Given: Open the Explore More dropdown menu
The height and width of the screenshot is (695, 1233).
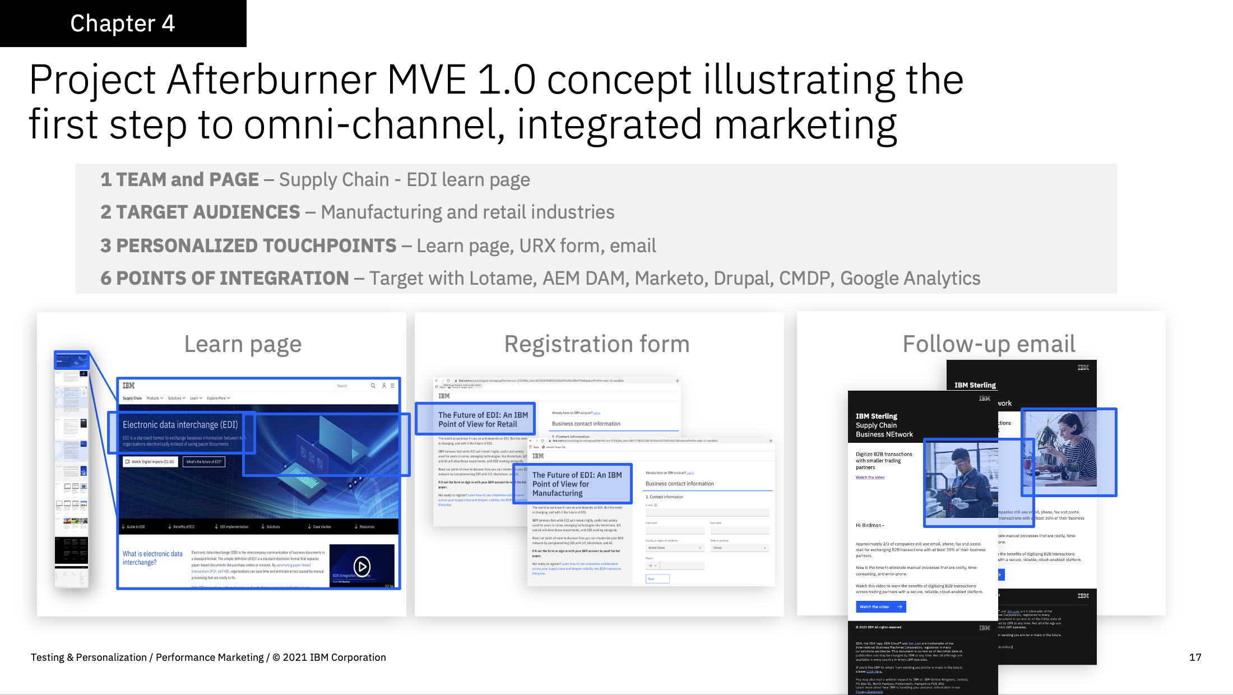Looking at the screenshot, I should tap(218, 399).
